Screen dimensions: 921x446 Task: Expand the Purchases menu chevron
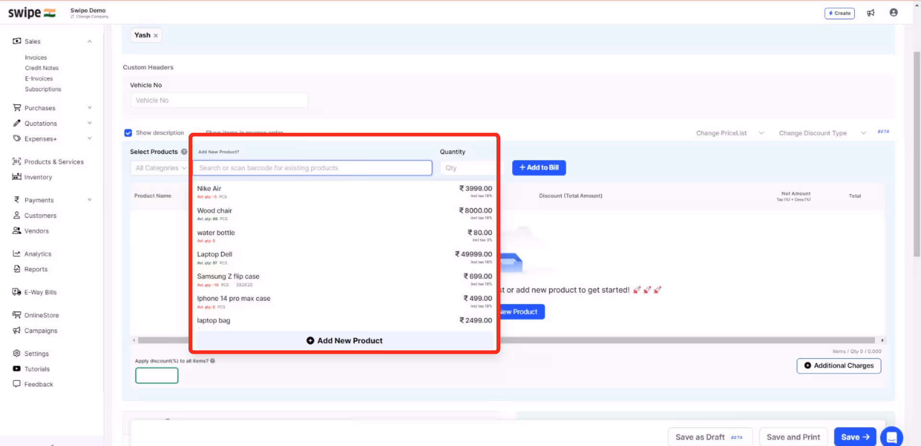pos(90,107)
